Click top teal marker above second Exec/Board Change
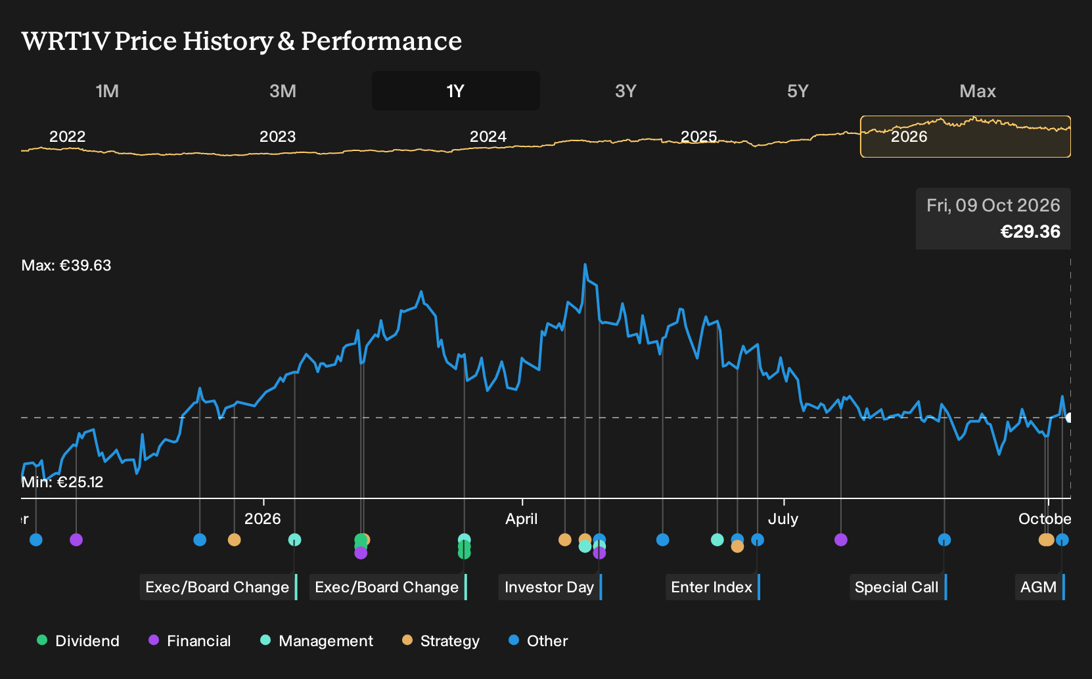Image resolution: width=1092 pixels, height=679 pixels. click(464, 540)
